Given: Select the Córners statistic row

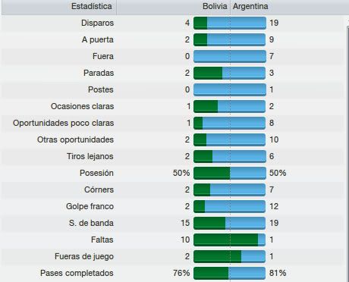Looking at the screenshot, I should click(172, 190).
